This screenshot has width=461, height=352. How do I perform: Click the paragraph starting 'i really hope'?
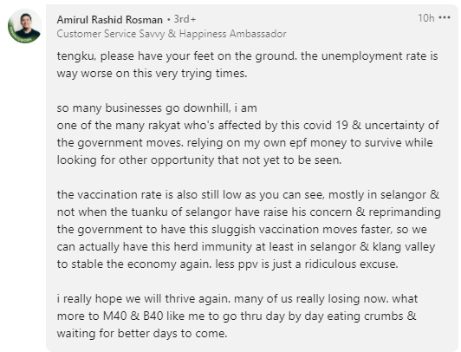point(237,316)
